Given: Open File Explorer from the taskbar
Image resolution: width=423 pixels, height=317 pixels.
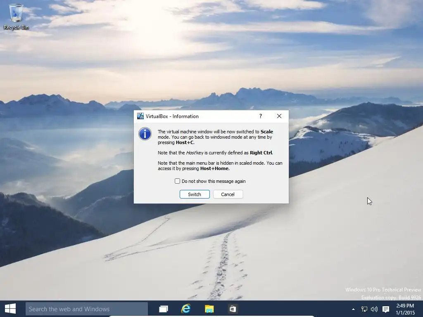Looking at the screenshot, I should point(209,309).
